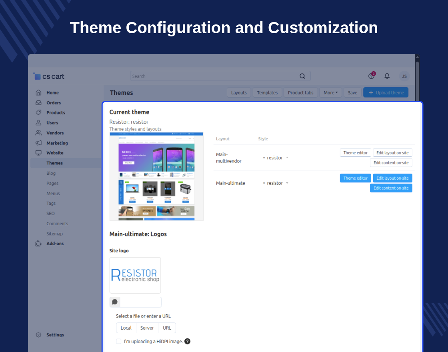Viewport: 448px width, 352px height.
Task: Click the Resistor site logo image
Action: 135,275
